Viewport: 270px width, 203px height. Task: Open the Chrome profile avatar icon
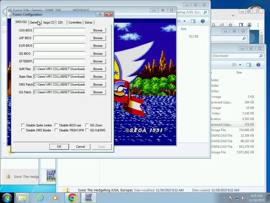point(249,25)
